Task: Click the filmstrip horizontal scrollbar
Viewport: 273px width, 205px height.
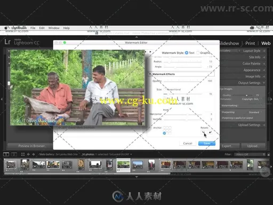Action: pos(87,174)
